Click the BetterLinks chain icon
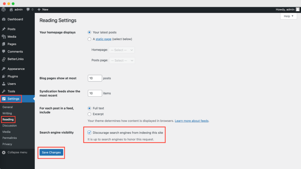 point(4,59)
